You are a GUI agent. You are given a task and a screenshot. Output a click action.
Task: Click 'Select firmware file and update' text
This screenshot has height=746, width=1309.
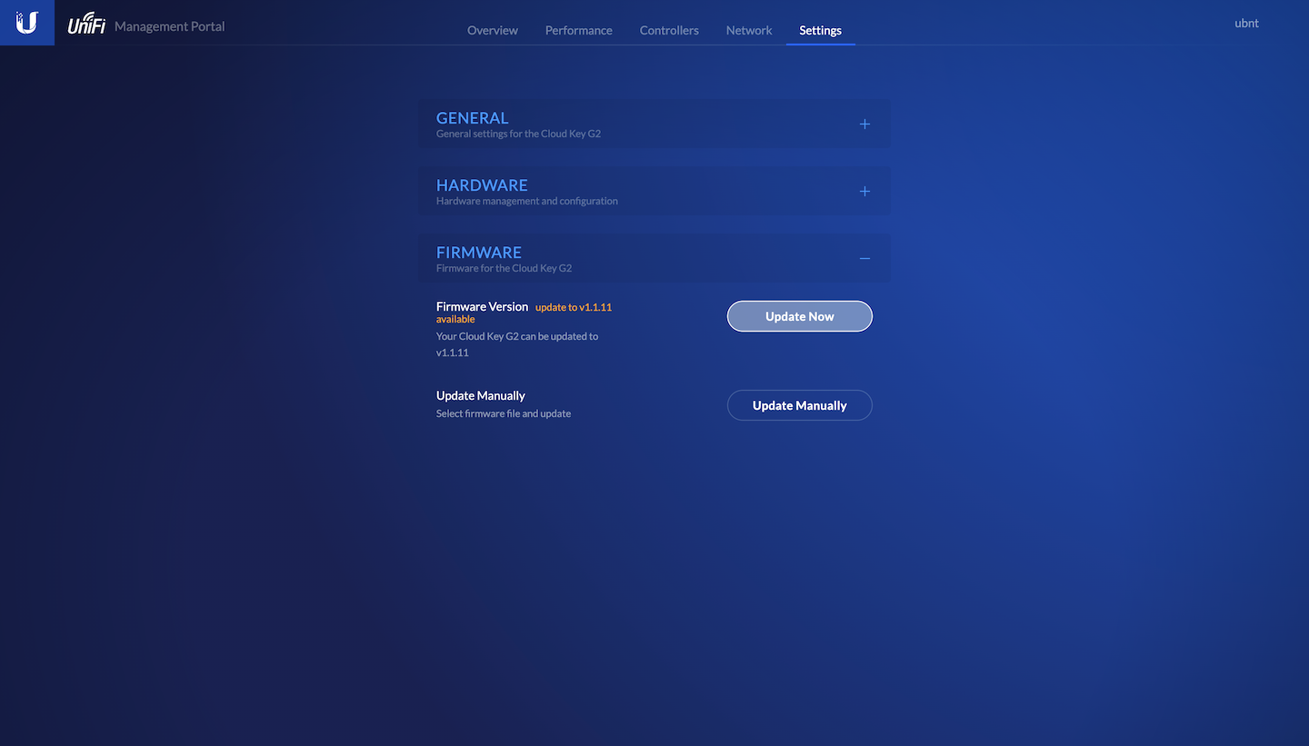point(504,413)
